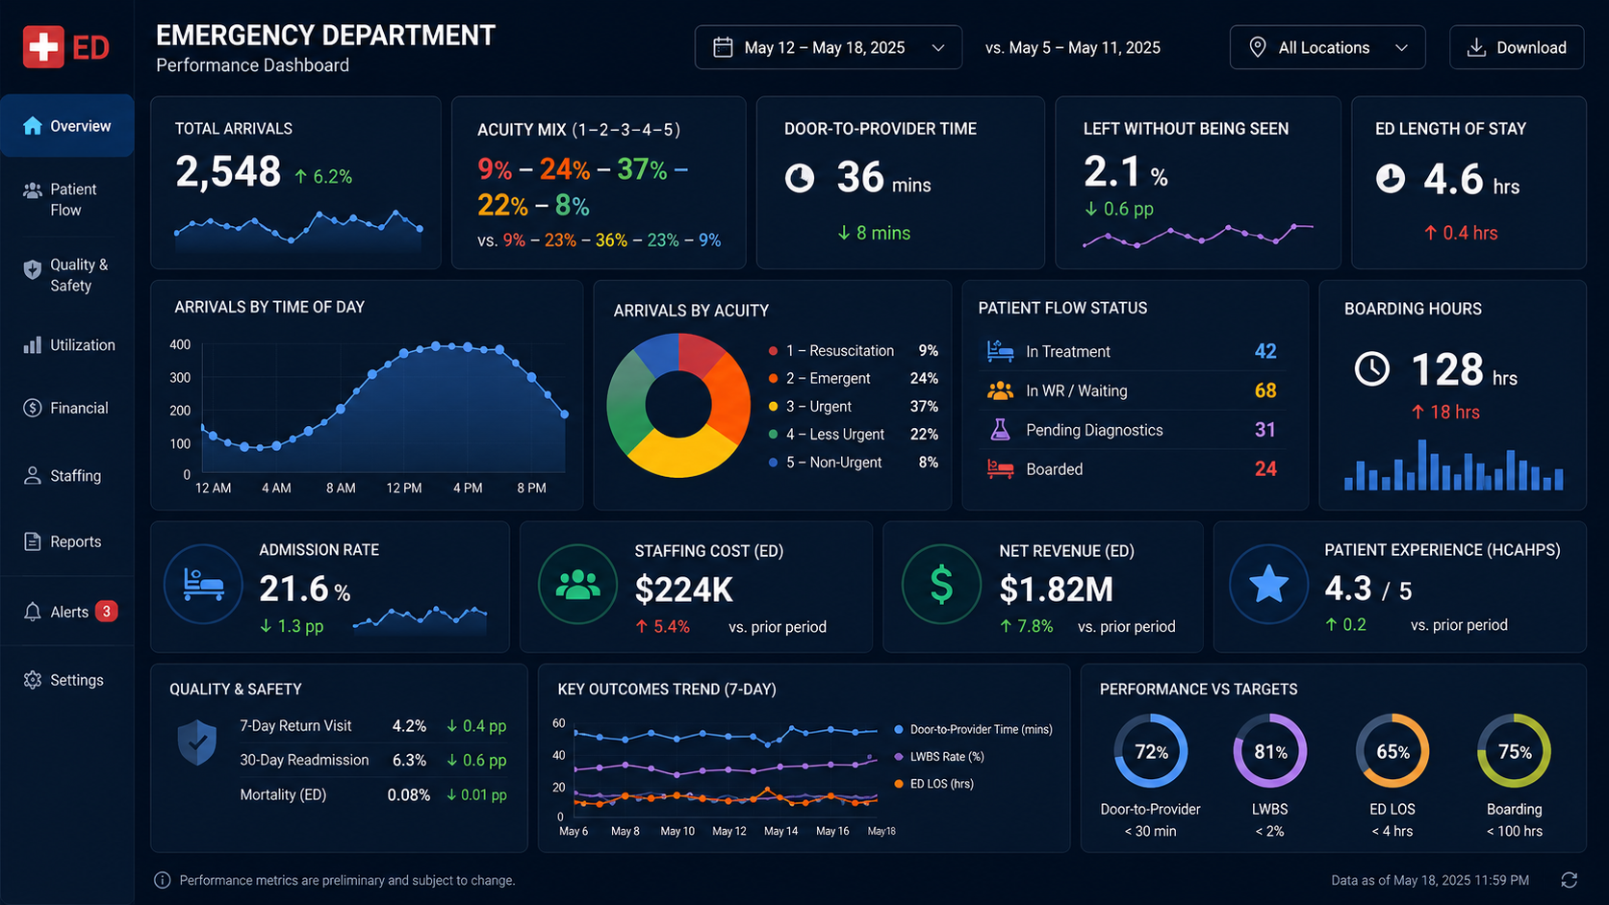Toggle Door-to-Provider Time series in trend legend
The height and width of the screenshot is (905, 1609).
coord(974,730)
